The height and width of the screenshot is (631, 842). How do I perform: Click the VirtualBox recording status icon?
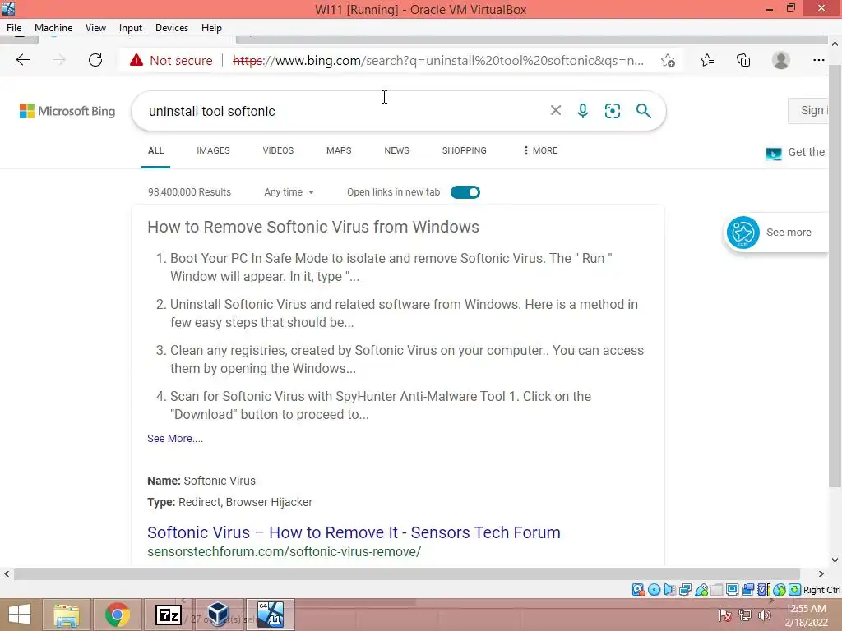click(x=747, y=590)
